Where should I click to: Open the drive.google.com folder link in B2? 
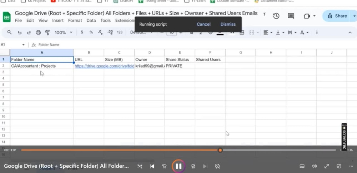point(104,66)
